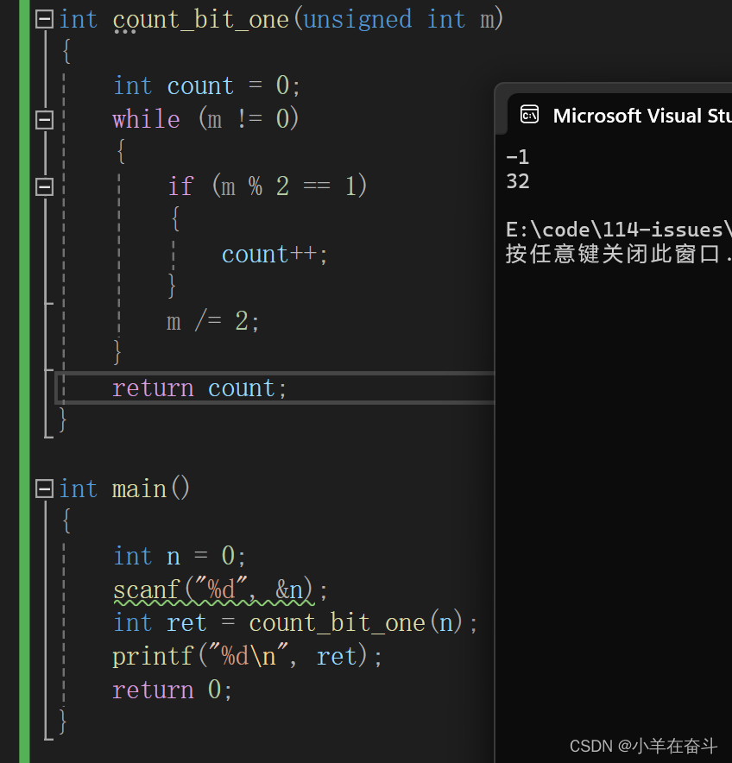The width and height of the screenshot is (732, 763).
Task: Click 'int n = 0;' declaration
Action: 180,556
